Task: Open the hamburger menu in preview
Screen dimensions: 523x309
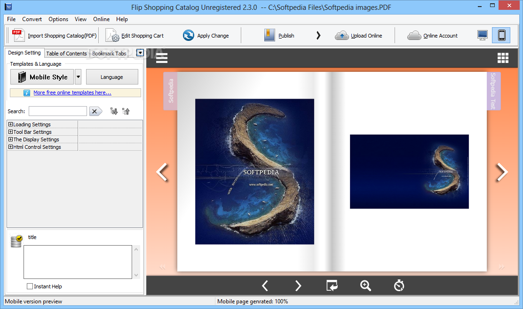Action: point(162,58)
